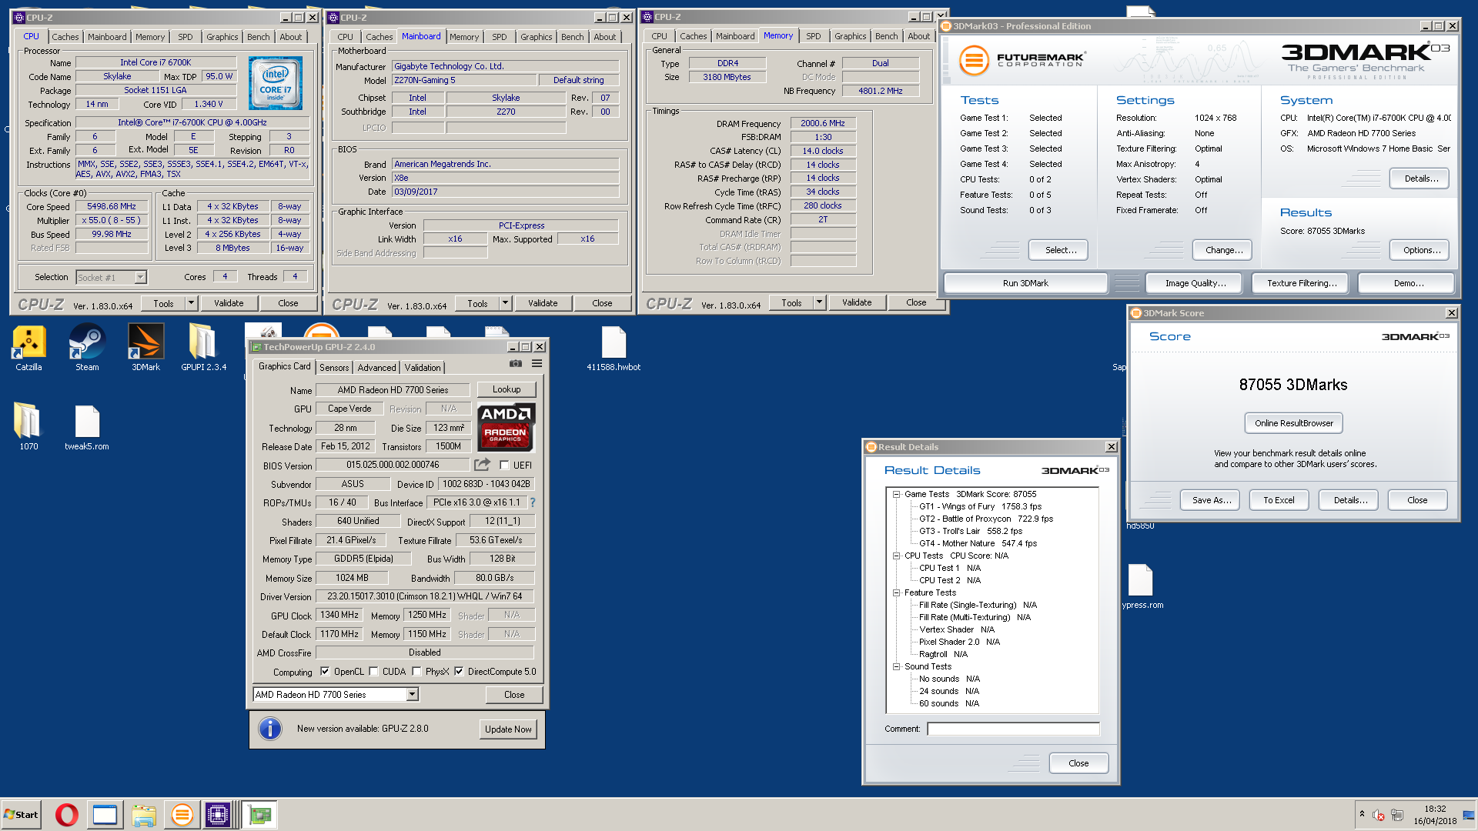
Task: Select the tweak5.rom file
Action: point(87,427)
